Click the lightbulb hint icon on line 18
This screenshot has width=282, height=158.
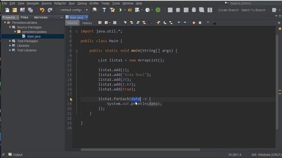pyautogui.click(x=71, y=100)
